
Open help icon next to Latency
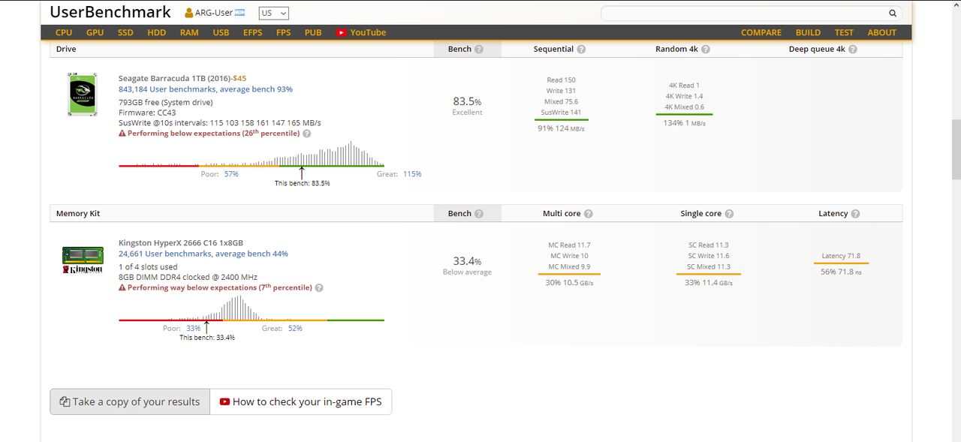point(856,214)
